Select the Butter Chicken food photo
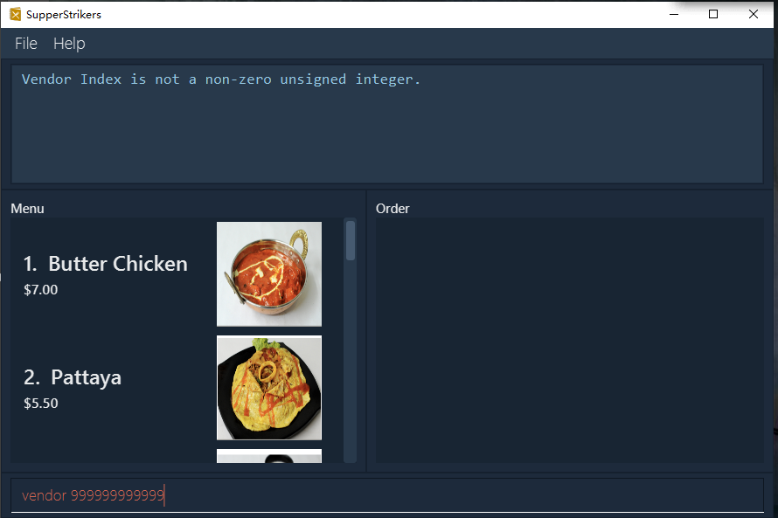The height and width of the screenshot is (518, 778). click(x=269, y=274)
